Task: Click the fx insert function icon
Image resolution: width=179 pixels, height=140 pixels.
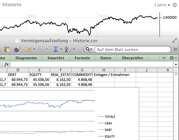Action: coord(7,64)
